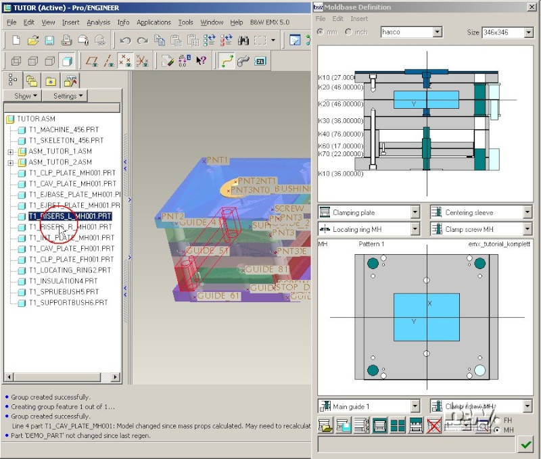The height and width of the screenshot is (459, 541).
Task: Open the Applications menu
Action: (x=154, y=22)
